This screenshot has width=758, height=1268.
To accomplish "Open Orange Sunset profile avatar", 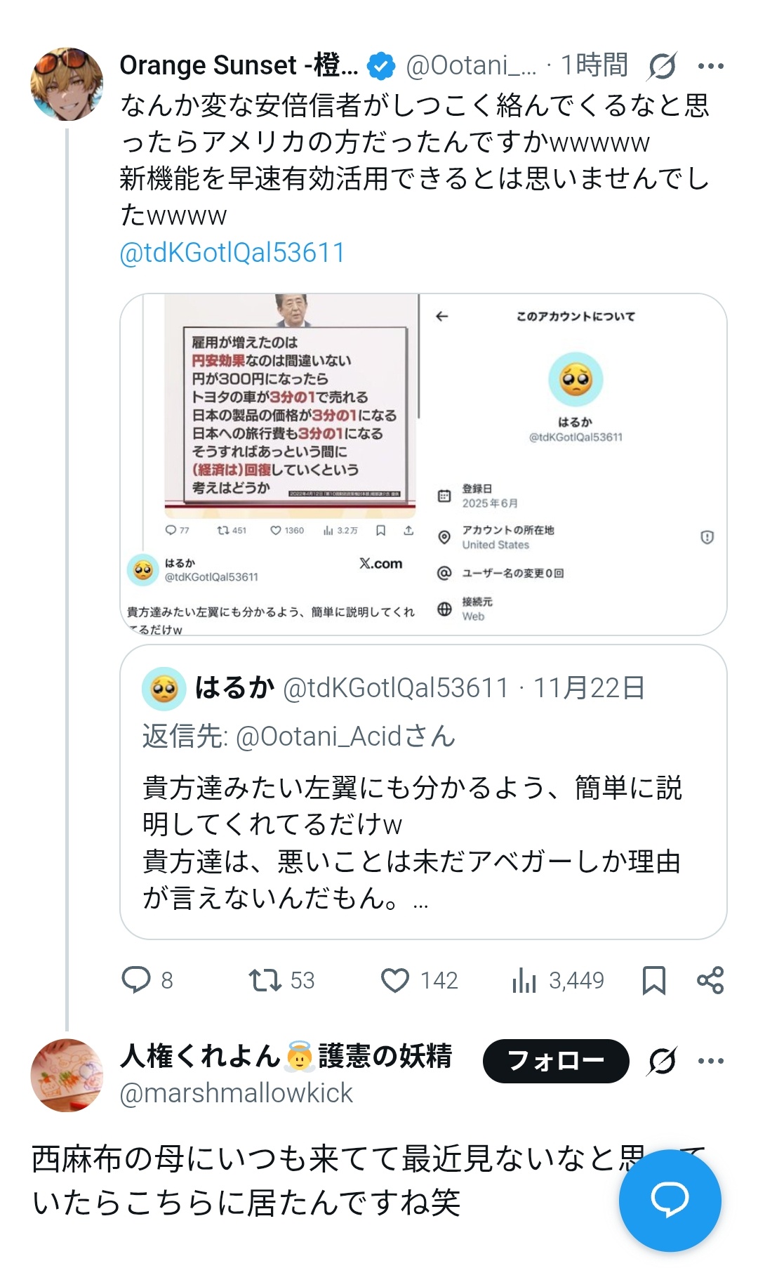I will click(67, 84).
